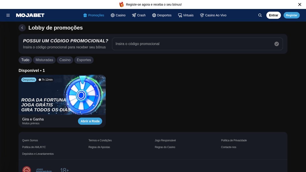The width and height of the screenshot is (306, 172).
Task: Click the search magnifier icon
Action: pos(260,15)
